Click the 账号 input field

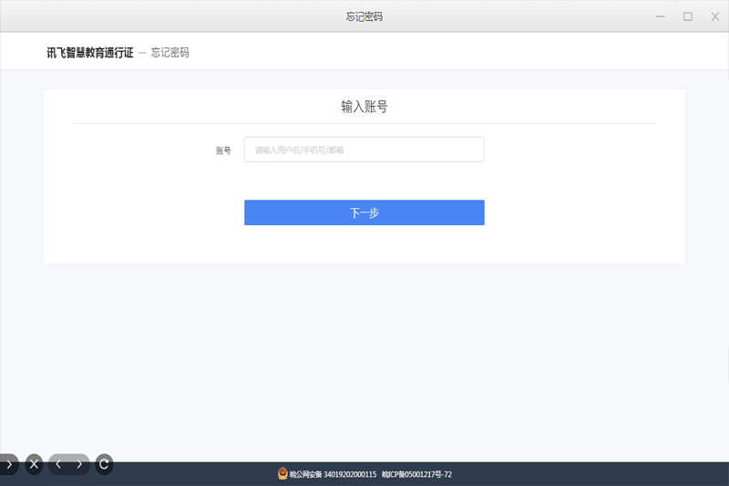[x=364, y=150]
